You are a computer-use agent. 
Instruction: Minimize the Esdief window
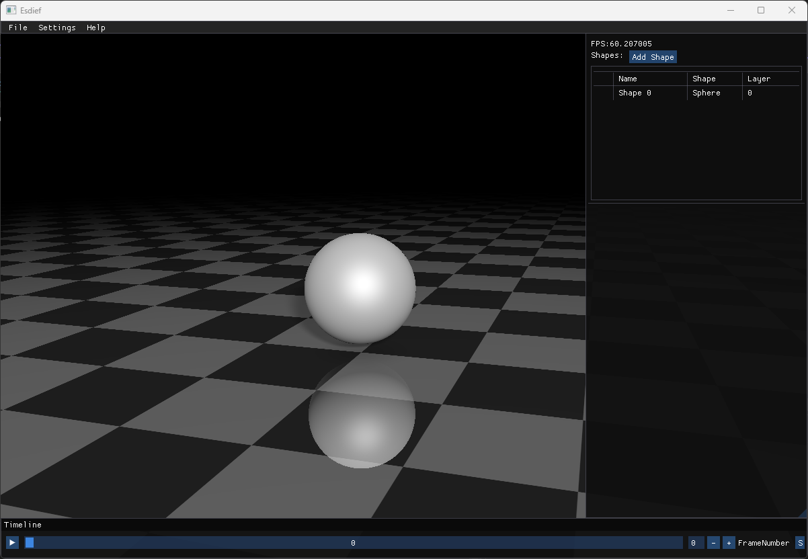coord(731,10)
